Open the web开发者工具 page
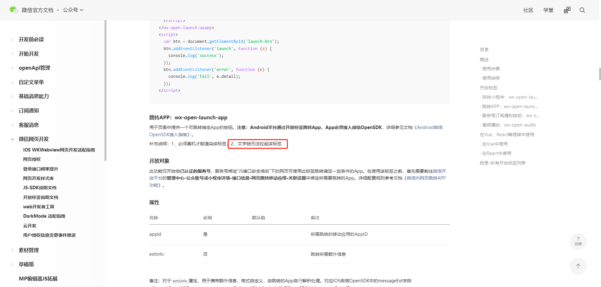The height and width of the screenshot is (287, 601). (39, 207)
